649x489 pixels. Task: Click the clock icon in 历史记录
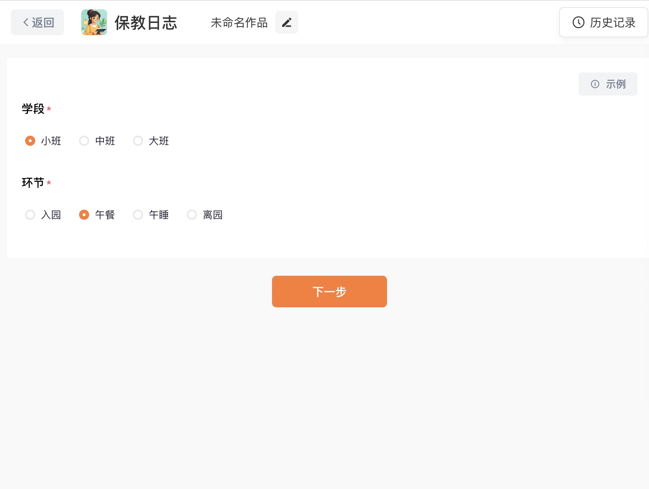(x=578, y=23)
